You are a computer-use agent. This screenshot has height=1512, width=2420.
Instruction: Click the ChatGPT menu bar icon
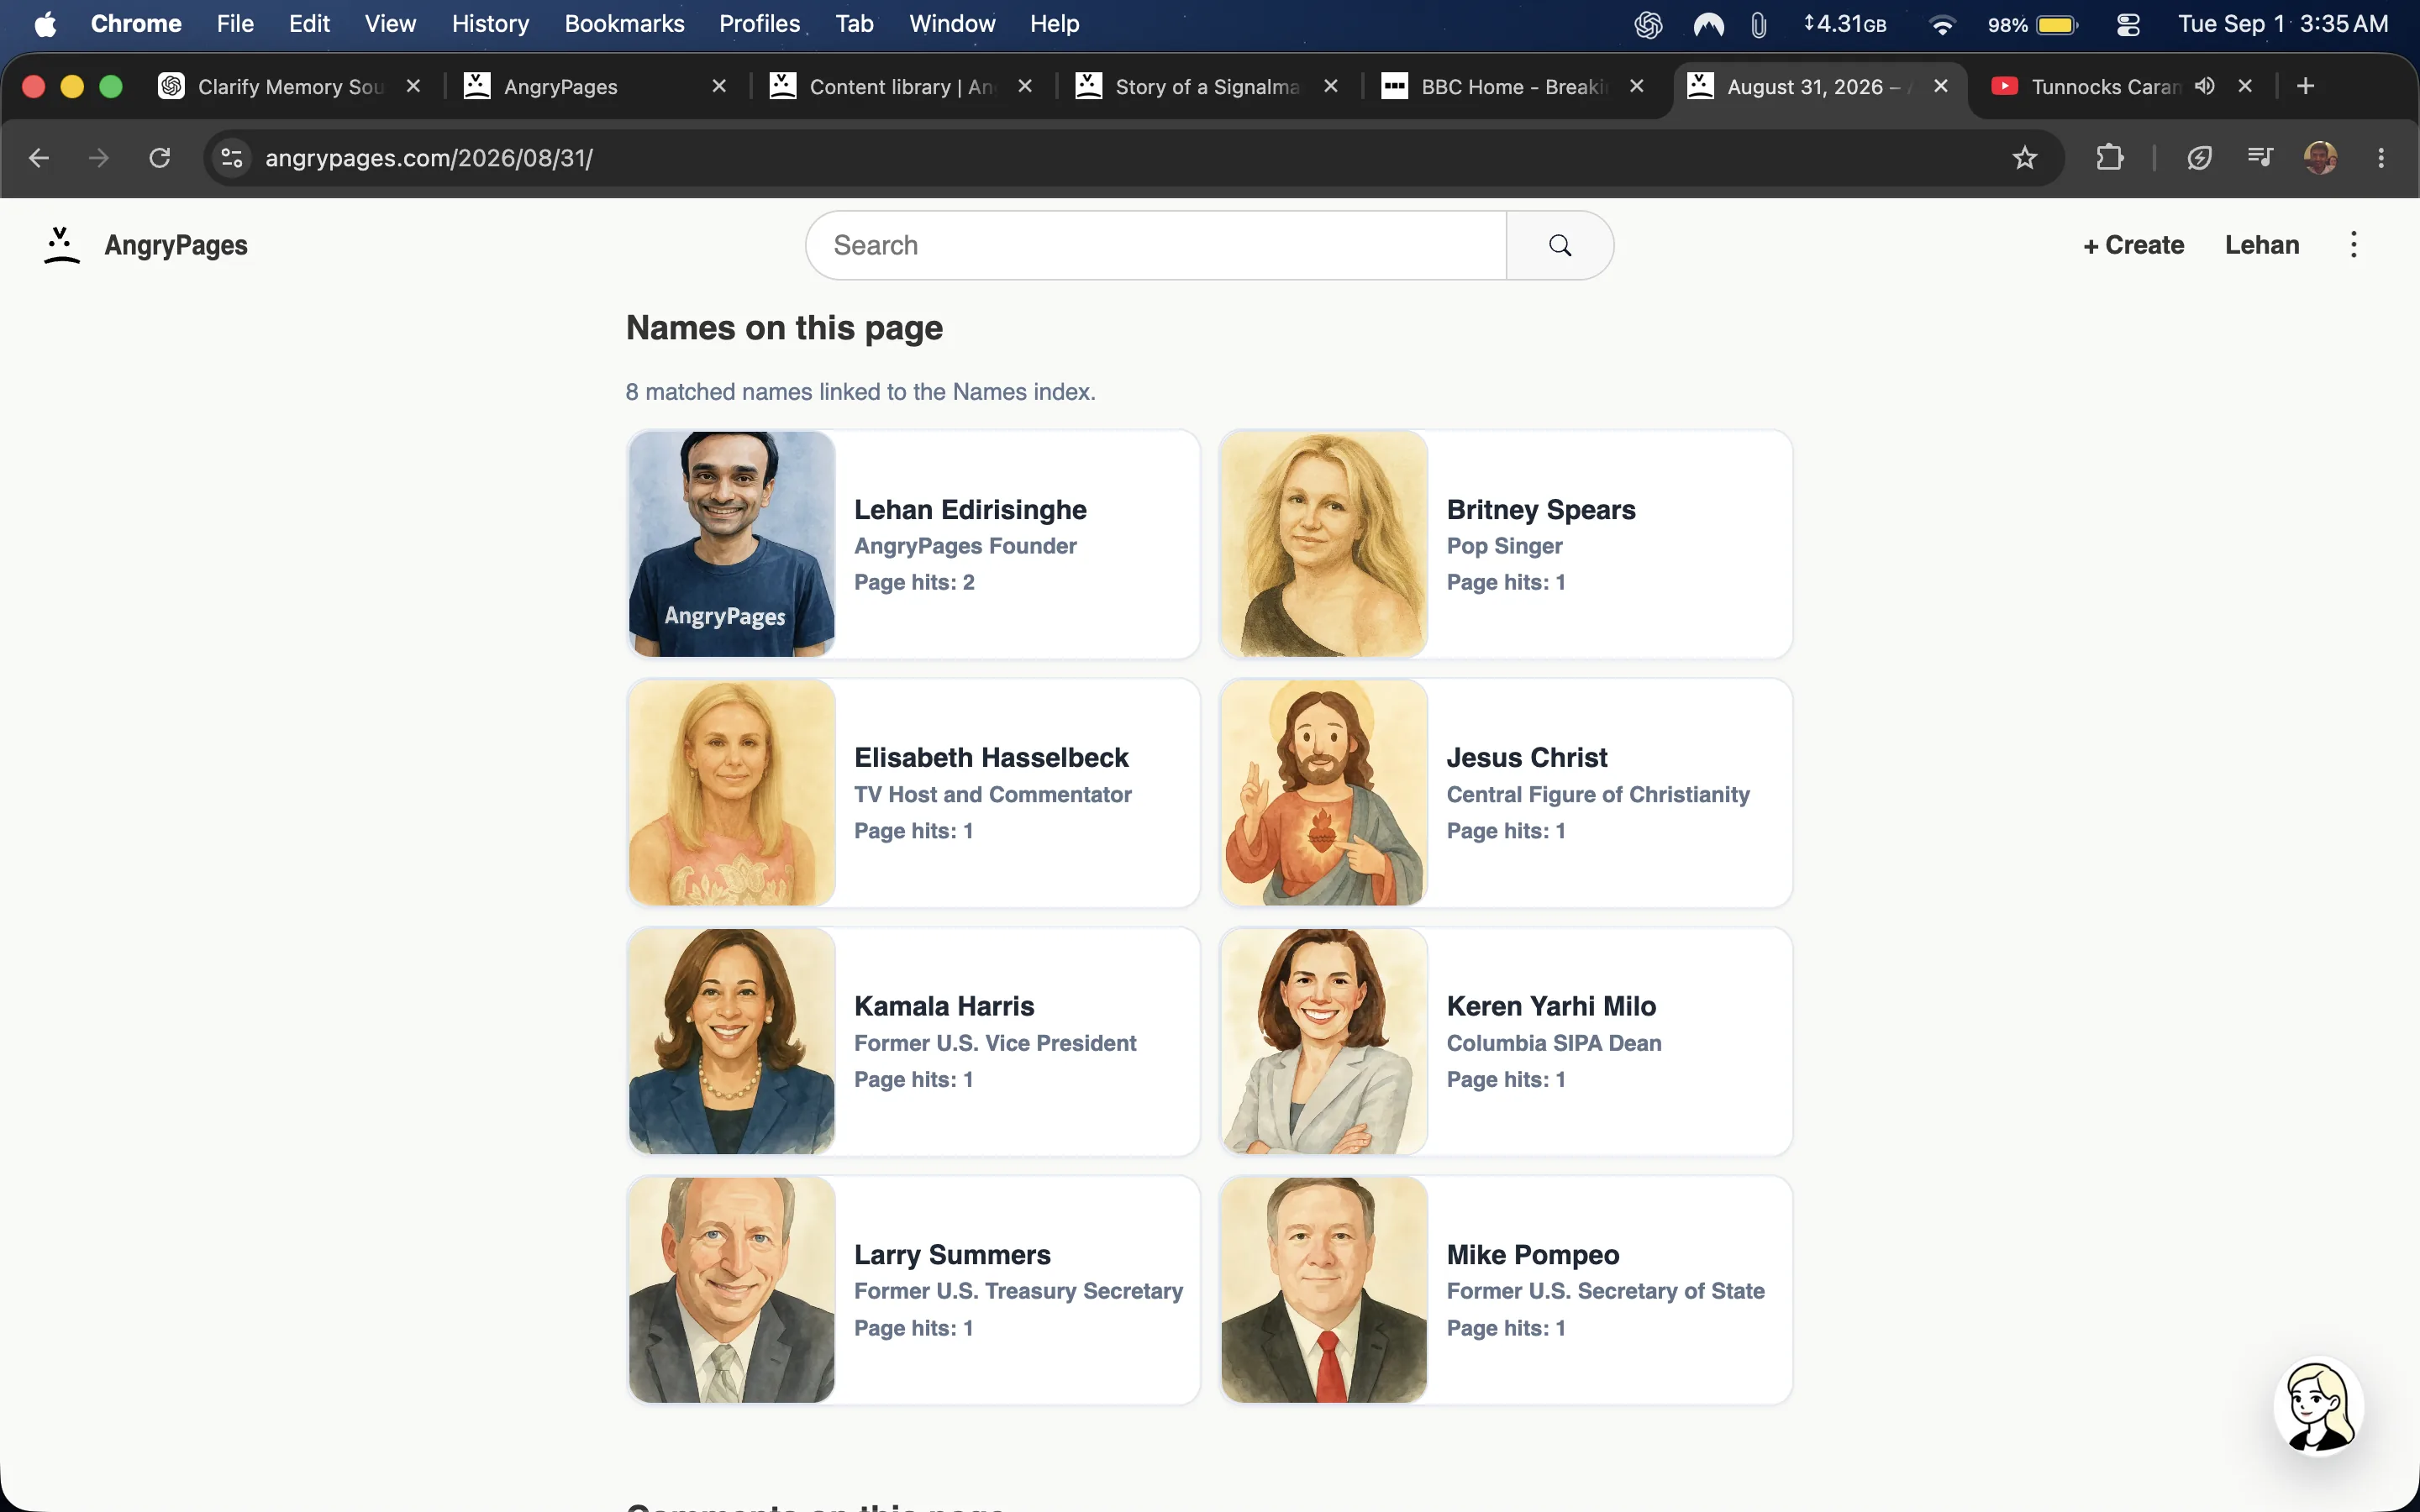click(1648, 24)
